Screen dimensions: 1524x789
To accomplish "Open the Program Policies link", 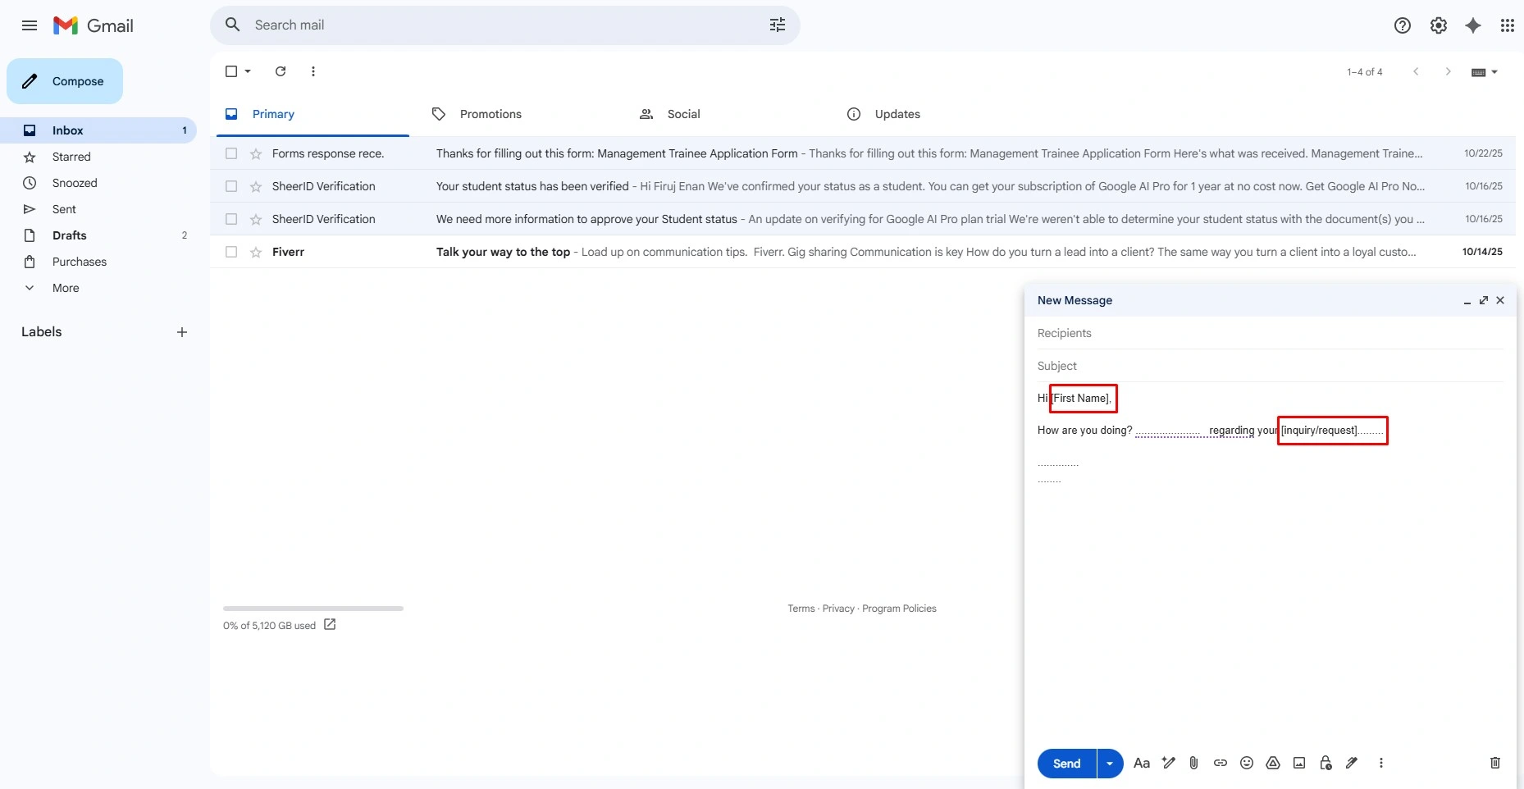I will [899, 609].
